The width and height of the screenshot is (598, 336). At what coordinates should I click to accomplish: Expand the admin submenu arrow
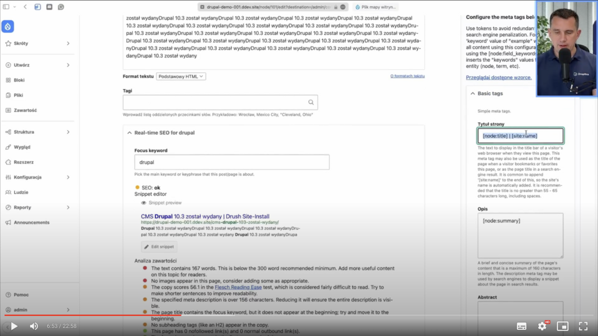pos(68,310)
